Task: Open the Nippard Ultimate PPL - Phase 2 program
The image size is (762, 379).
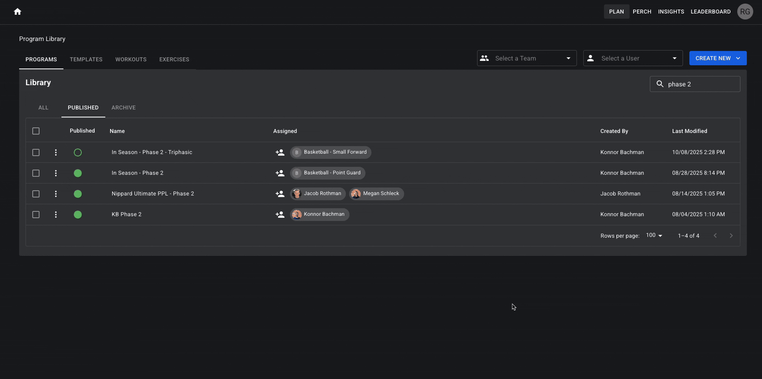Action: click(x=153, y=193)
